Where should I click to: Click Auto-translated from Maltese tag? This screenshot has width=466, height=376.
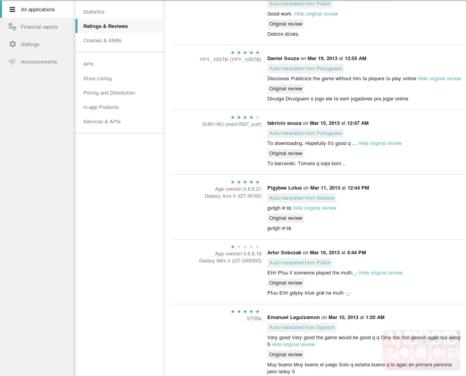pyautogui.click(x=302, y=198)
